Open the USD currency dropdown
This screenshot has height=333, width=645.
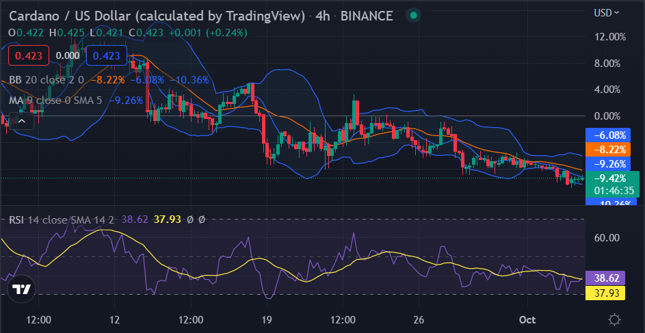(x=606, y=13)
